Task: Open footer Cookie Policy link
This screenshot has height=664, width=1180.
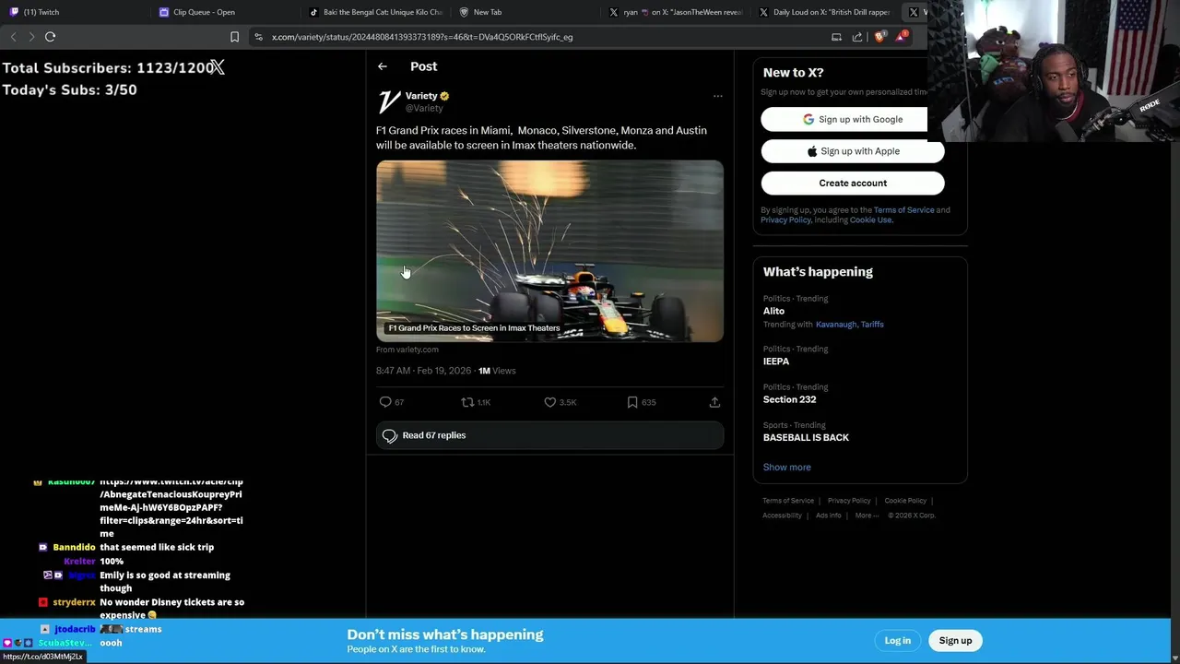Action: (x=905, y=501)
